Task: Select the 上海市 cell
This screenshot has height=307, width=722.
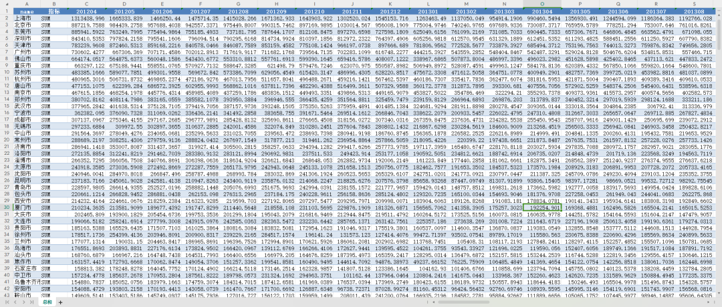Action: coord(27,17)
